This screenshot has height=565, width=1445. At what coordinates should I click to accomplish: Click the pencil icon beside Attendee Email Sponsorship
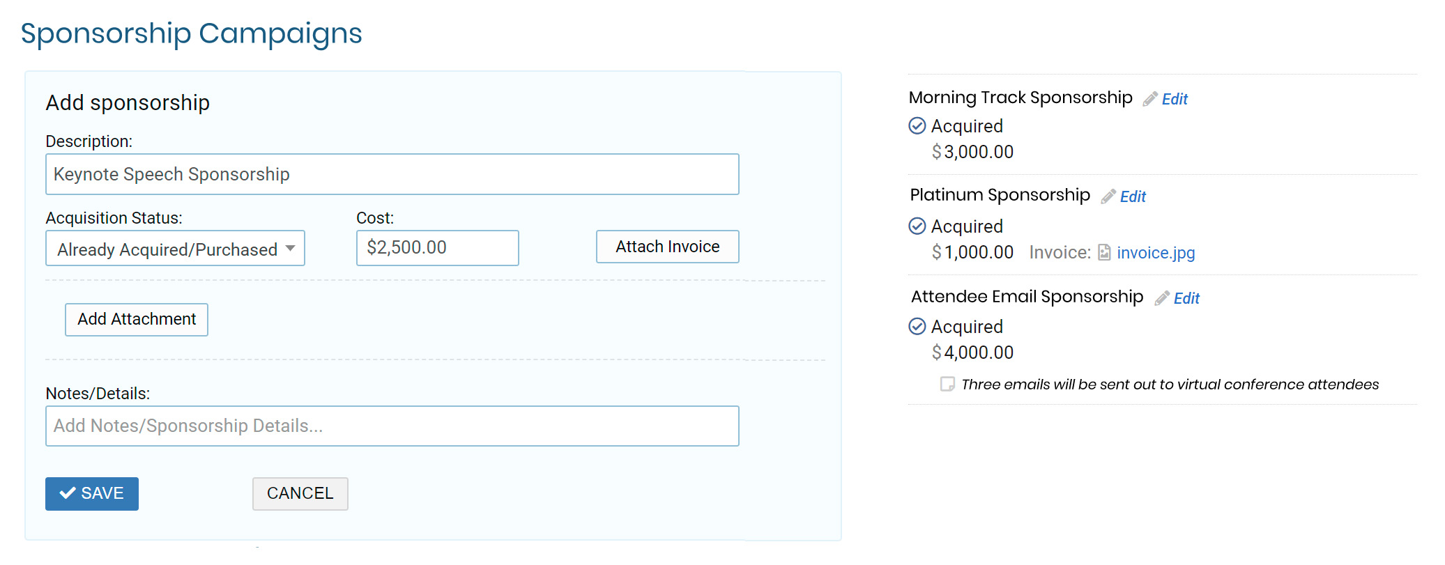point(1162,298)
